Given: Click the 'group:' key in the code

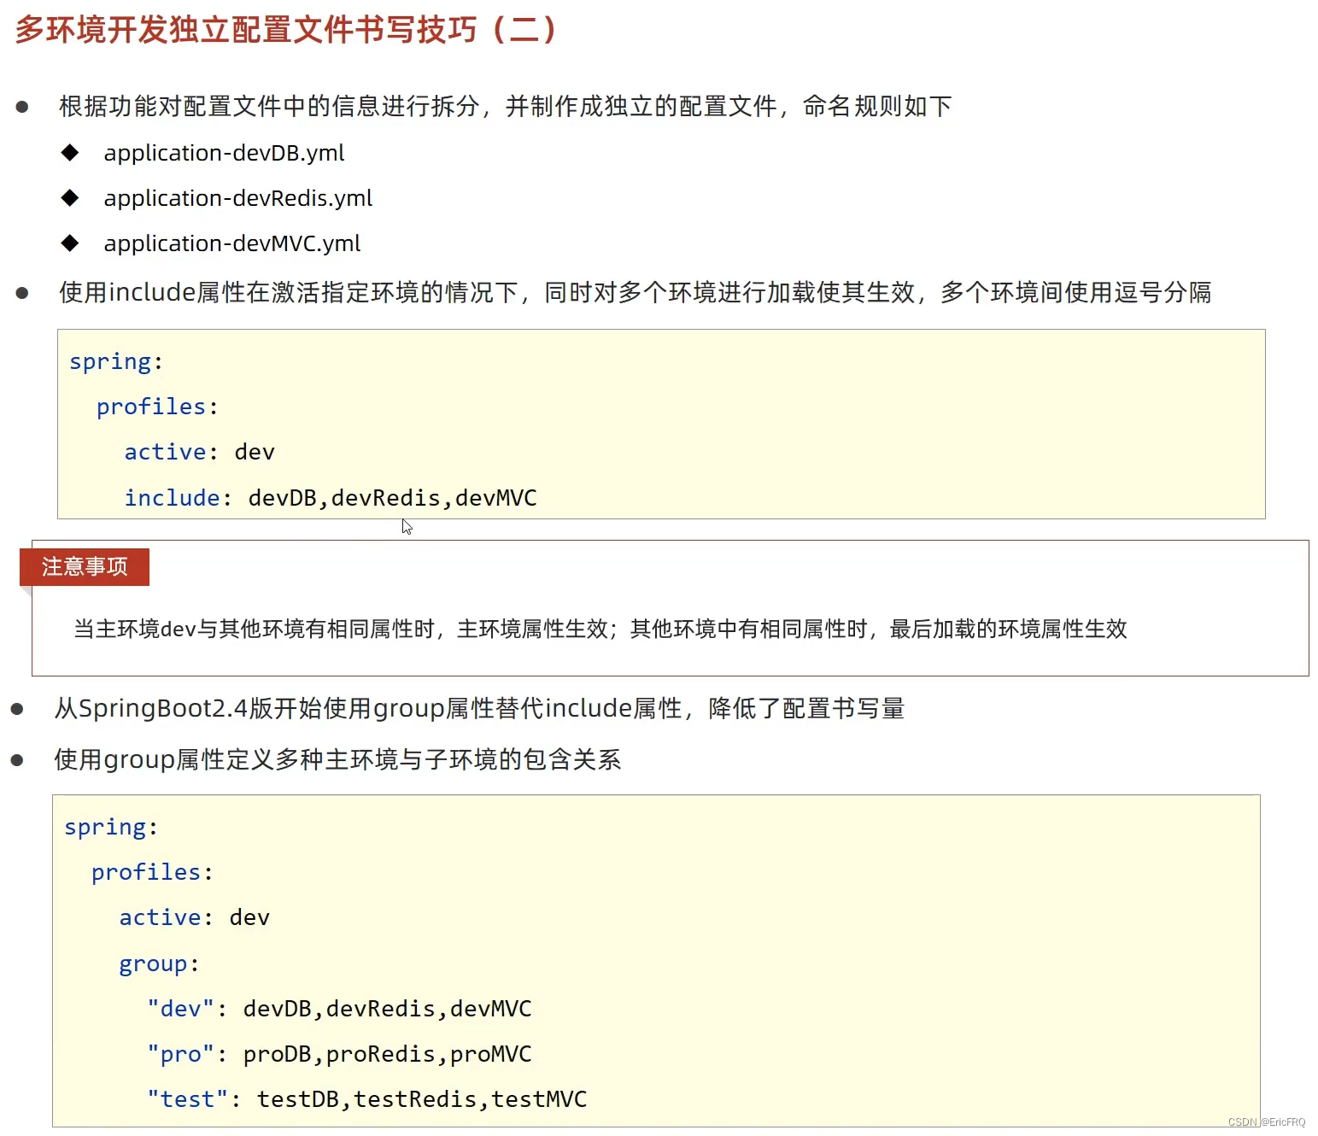Looking at the screenshot, I should (x=159, y=964).
